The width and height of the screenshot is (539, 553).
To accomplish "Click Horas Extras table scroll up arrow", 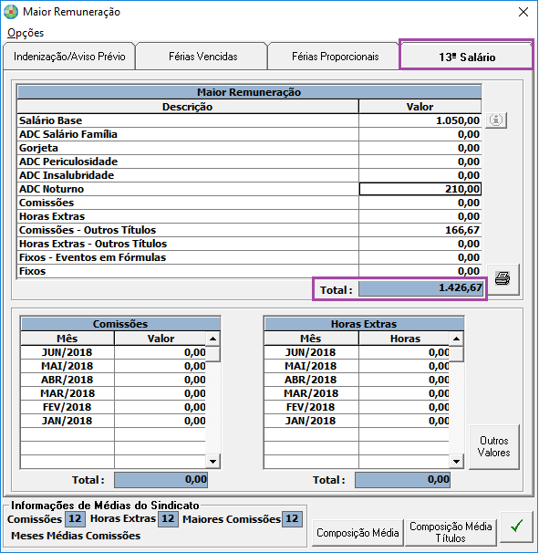I will click(x=457, y=339).
